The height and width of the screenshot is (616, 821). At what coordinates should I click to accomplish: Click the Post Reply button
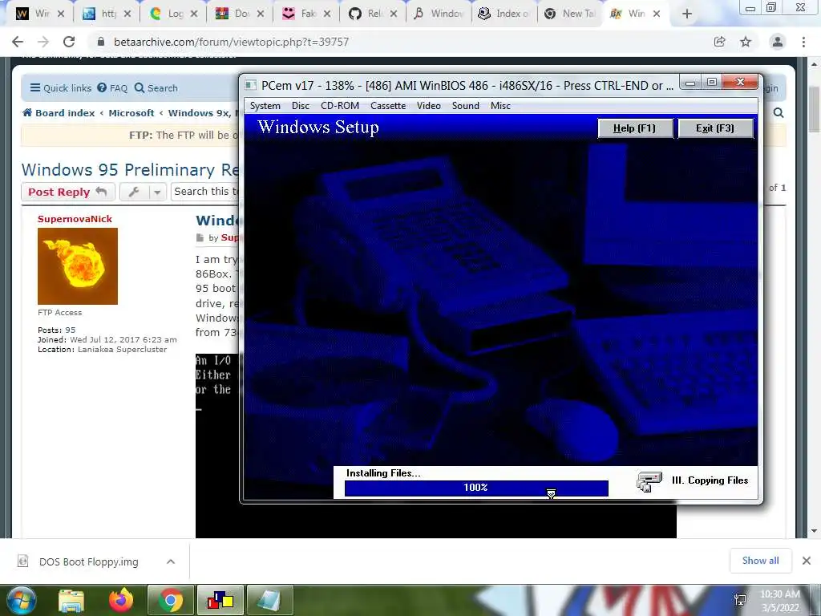pyautogui.click(x=67, y=192)
